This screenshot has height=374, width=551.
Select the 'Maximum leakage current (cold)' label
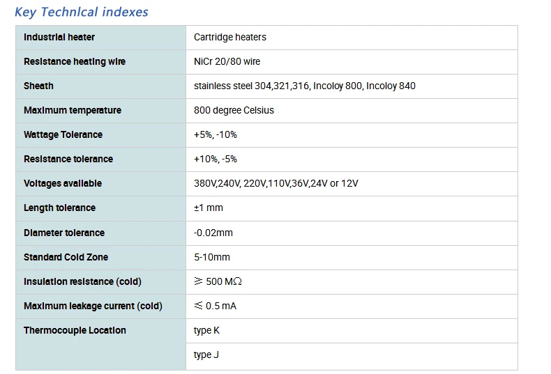click(93, 306)
